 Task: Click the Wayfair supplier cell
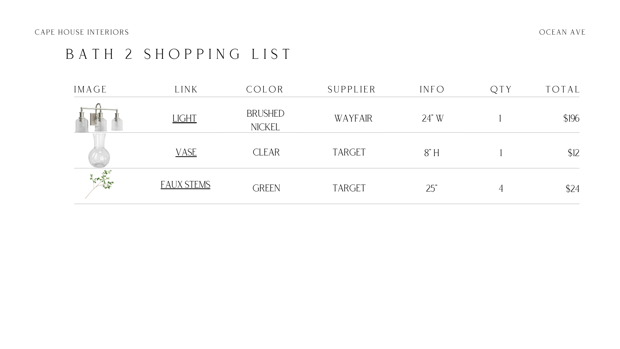pos(353,119)
